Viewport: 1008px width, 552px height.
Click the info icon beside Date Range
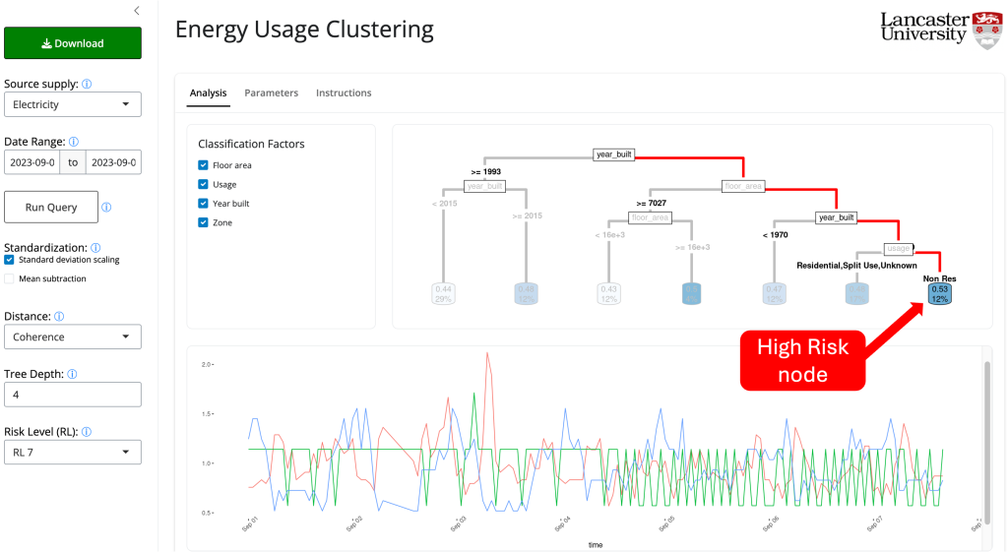74,142
